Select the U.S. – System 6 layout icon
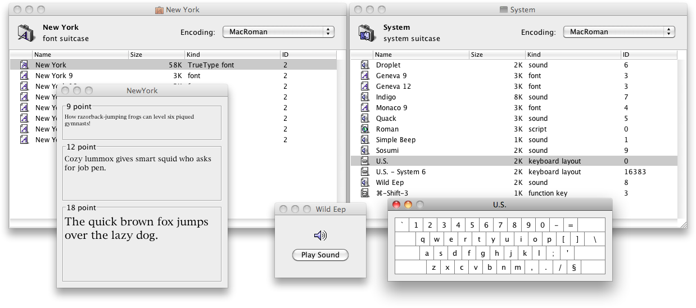 364,172
